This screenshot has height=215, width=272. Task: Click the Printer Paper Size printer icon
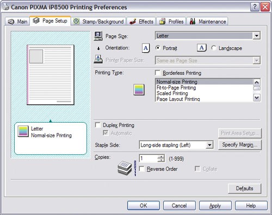coord(98,59)
